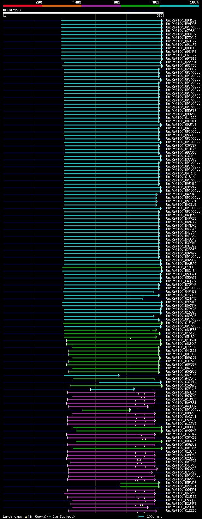
Task: Select the UniRef100_B6AI58 label
Action: click(181, 357)
